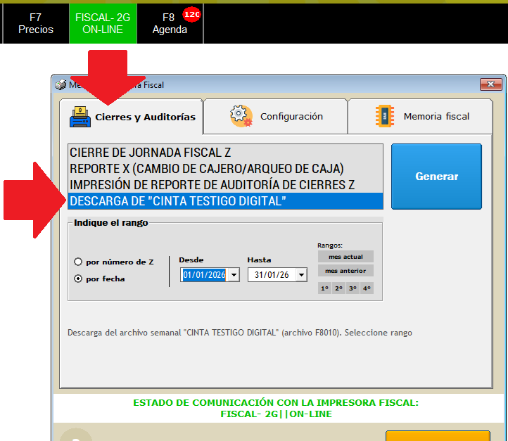Click the 4º range button
This screenshot has height=441, width=508.
[367, 288]
